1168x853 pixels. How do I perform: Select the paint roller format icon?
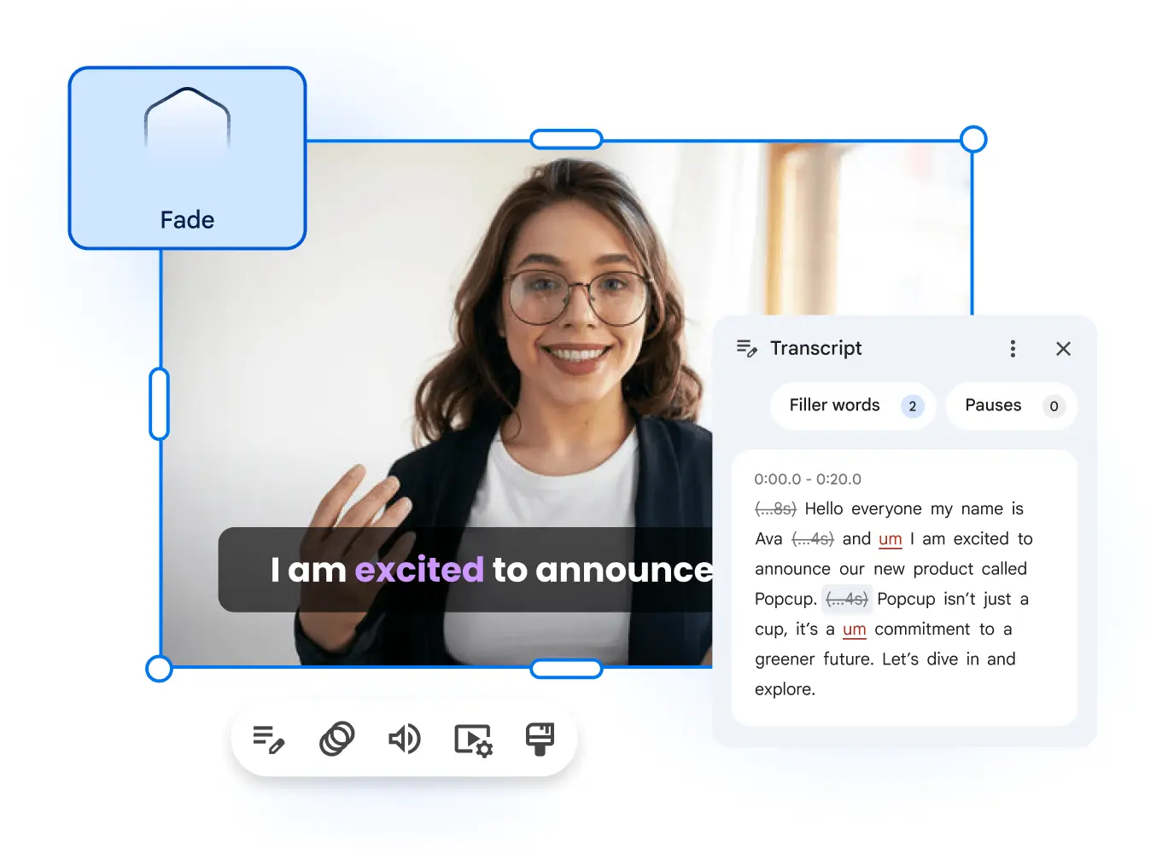pyautogui.click(x=540, y=739)
